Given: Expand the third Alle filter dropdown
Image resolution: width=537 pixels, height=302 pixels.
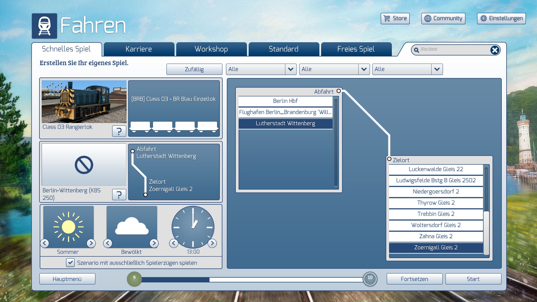Looking at the screenshot, I should coord(437,69).
